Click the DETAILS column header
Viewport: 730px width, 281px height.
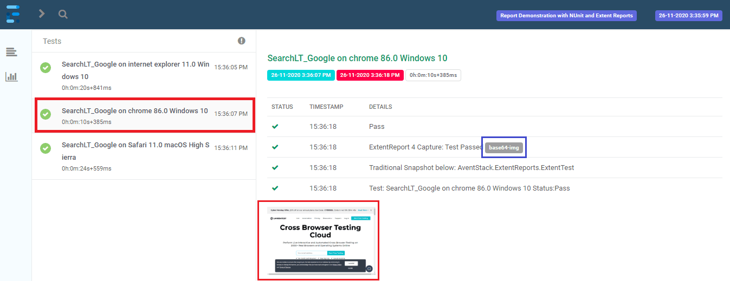380,107
